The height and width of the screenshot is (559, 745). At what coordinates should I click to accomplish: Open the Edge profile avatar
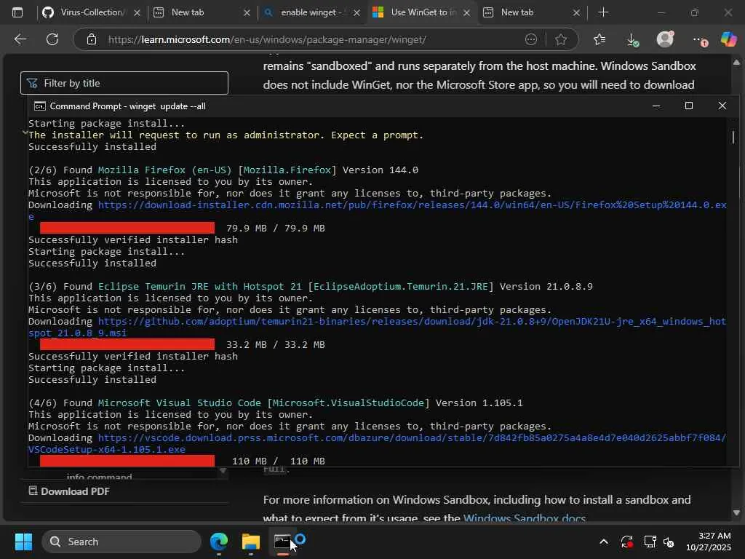click(665, 39)
